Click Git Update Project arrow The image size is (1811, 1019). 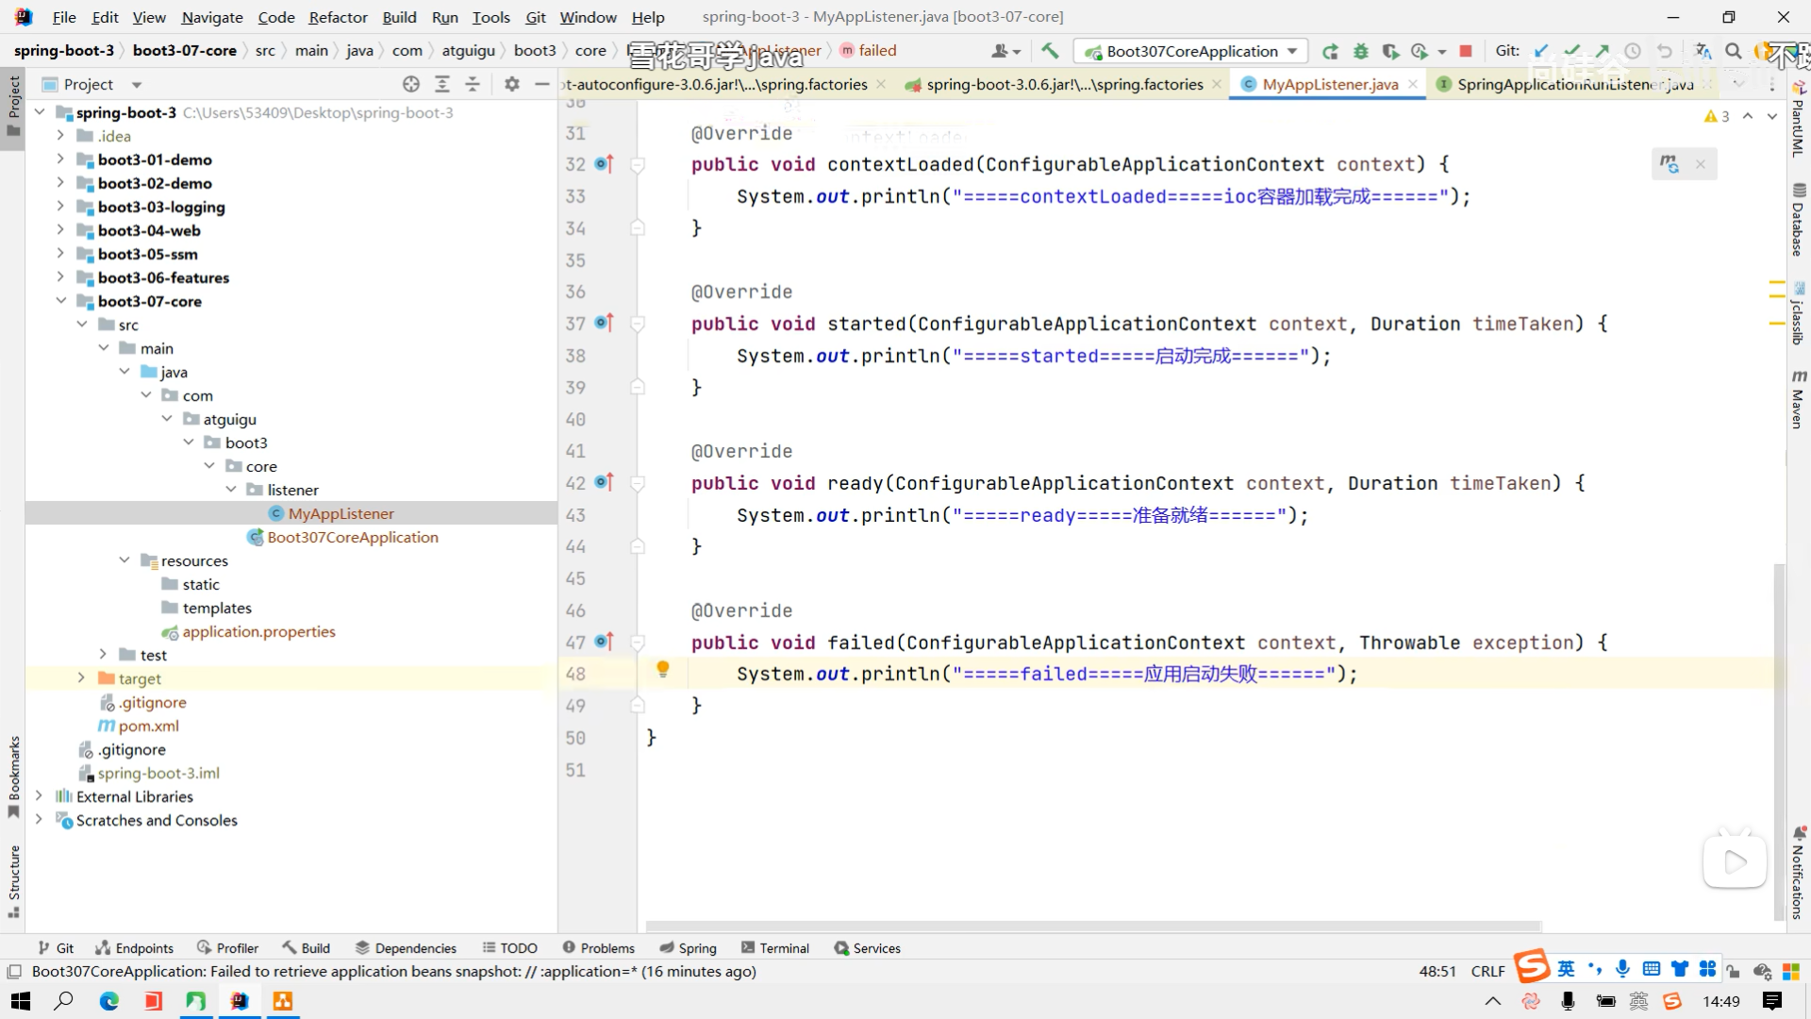point(1541,51)
